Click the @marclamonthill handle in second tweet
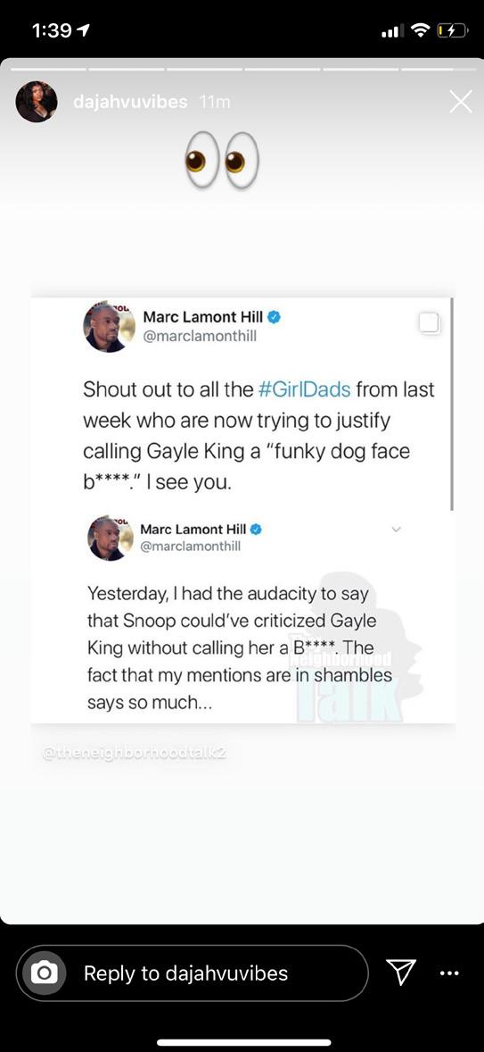The width and height of the screenshot is (484, 1052). 190,547
